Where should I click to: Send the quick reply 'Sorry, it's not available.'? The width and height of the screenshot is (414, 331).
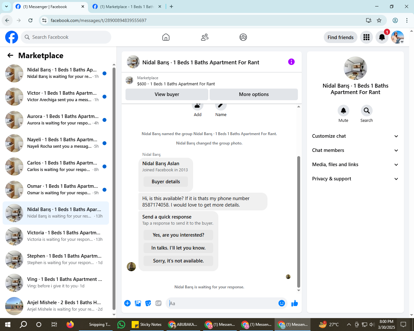click(179, 261)
